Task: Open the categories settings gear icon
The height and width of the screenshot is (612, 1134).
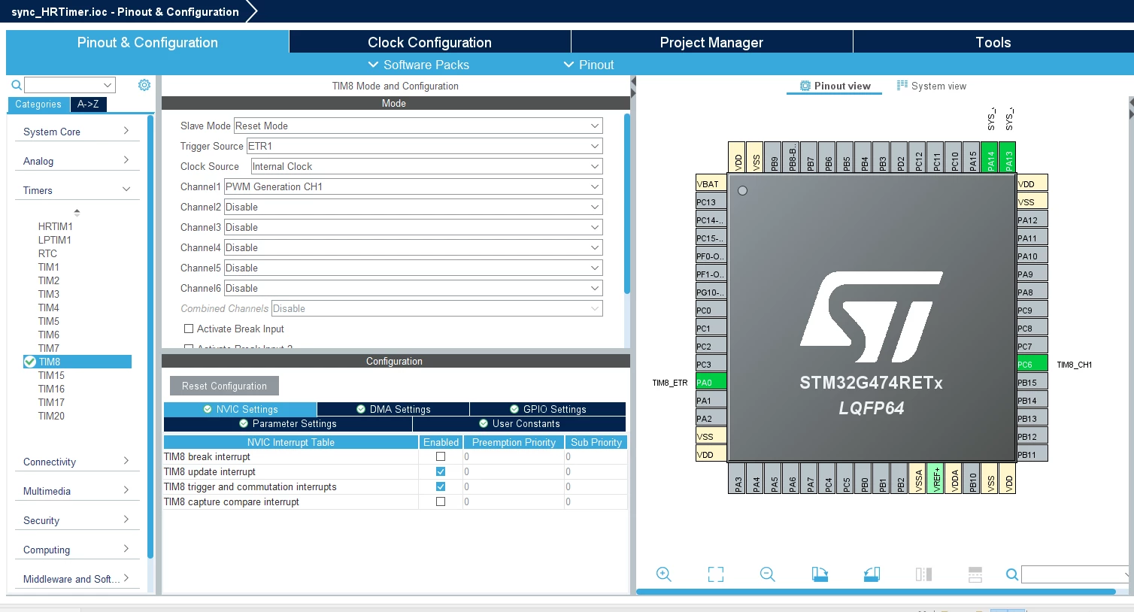Action: click(144, 85)
